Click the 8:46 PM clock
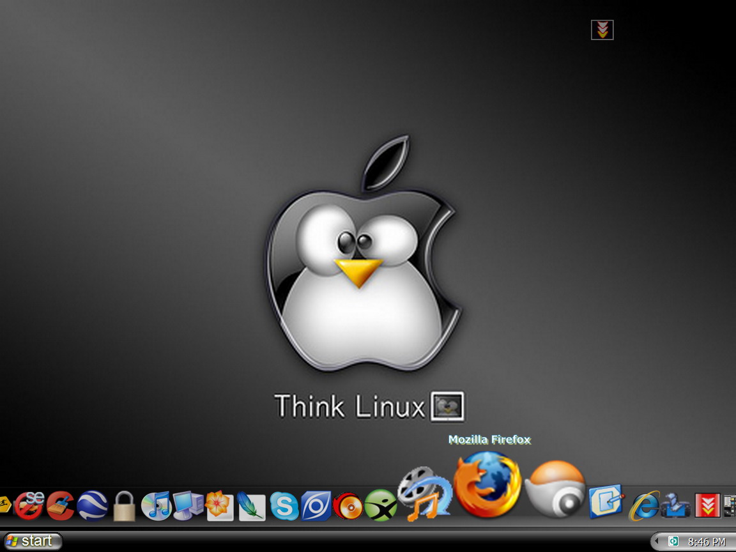This screenshot has height=552, width=736. click(707, 542)
